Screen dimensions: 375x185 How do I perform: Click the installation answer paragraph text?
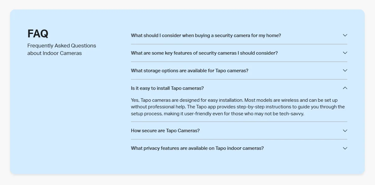pyautogui.click(x=238, y=107)
